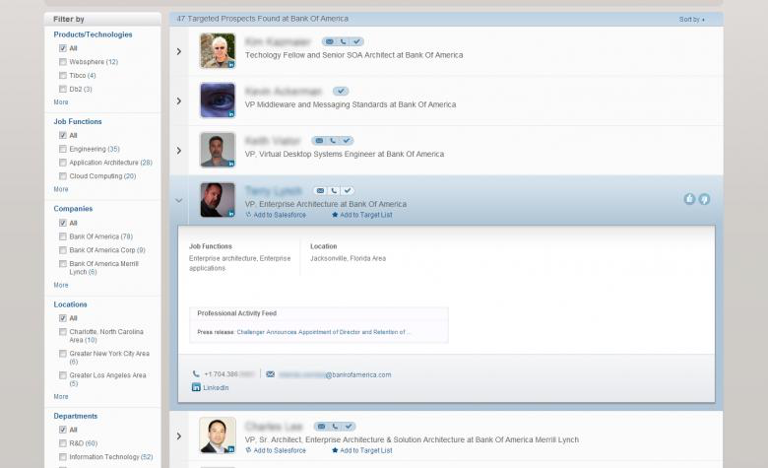
Task: Click envelope icon beside bankofamerica.com email
Action: click(x=271, y=374)
